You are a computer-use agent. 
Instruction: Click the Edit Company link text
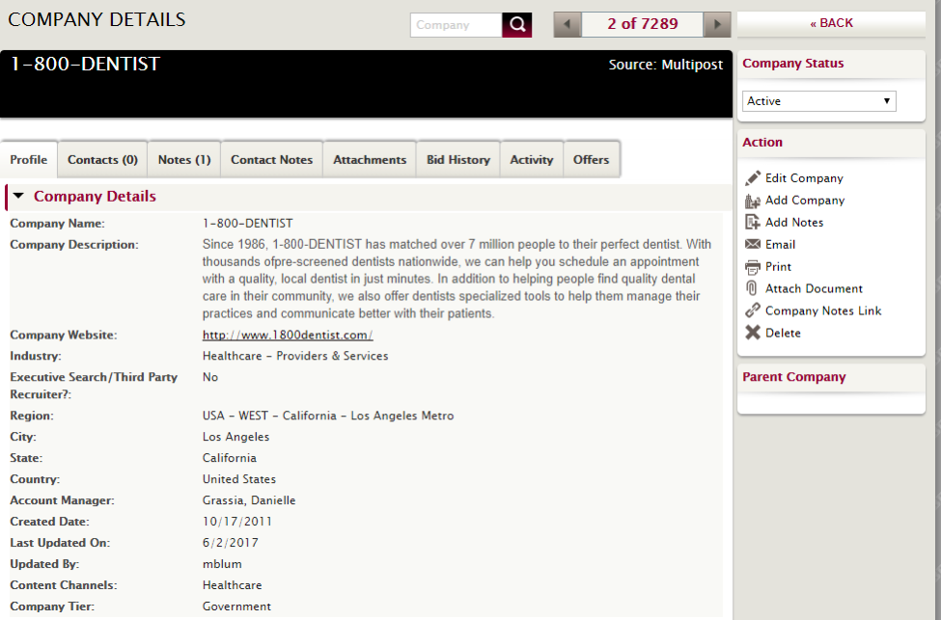coord(804,178)
